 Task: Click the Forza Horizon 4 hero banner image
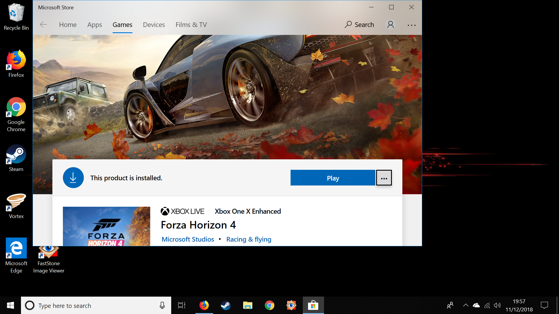coord(227,97)
